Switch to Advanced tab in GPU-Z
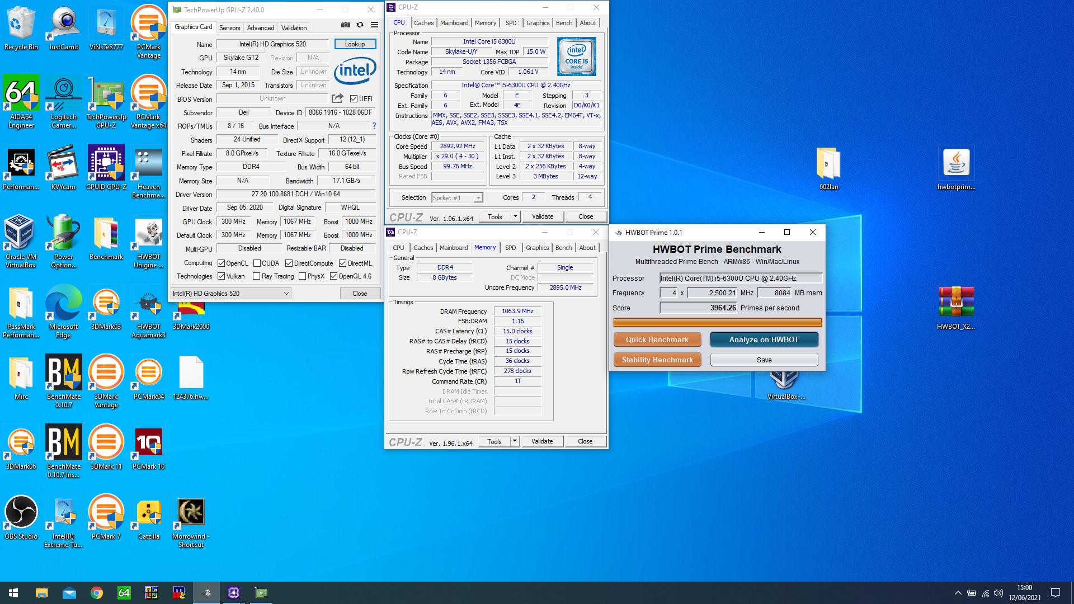1074x604 pixels. 261,27
